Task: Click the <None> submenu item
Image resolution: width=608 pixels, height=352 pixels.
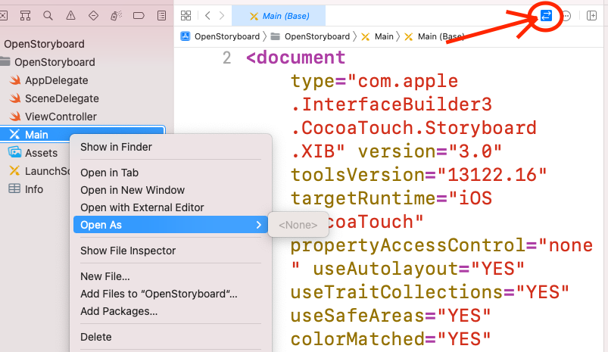Action: click(298, 225)
